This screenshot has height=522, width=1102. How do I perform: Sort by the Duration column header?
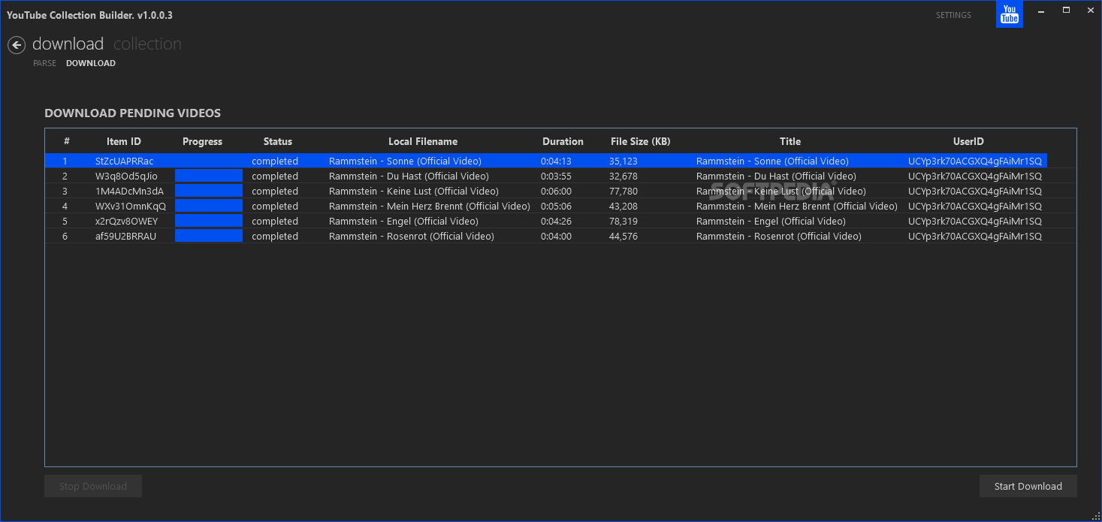[x=563, y=141]
